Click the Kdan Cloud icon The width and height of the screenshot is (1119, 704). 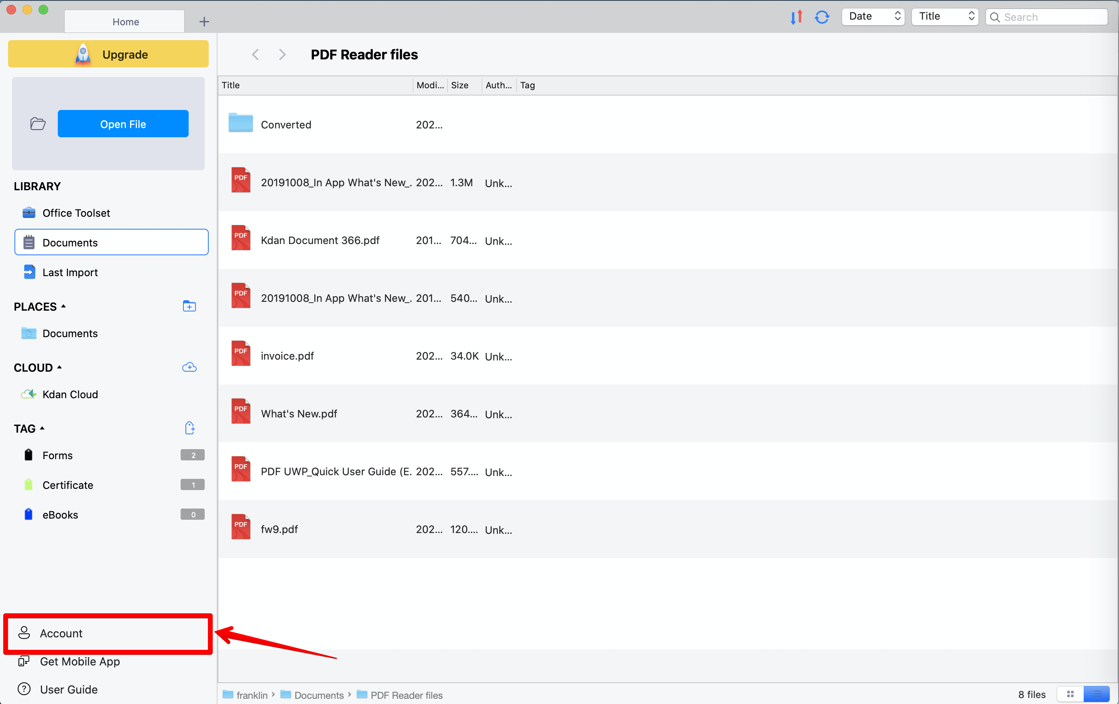[29, 394]
